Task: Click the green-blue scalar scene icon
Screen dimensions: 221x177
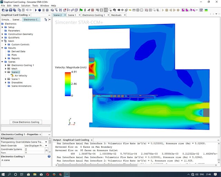Action: point(206,10)
